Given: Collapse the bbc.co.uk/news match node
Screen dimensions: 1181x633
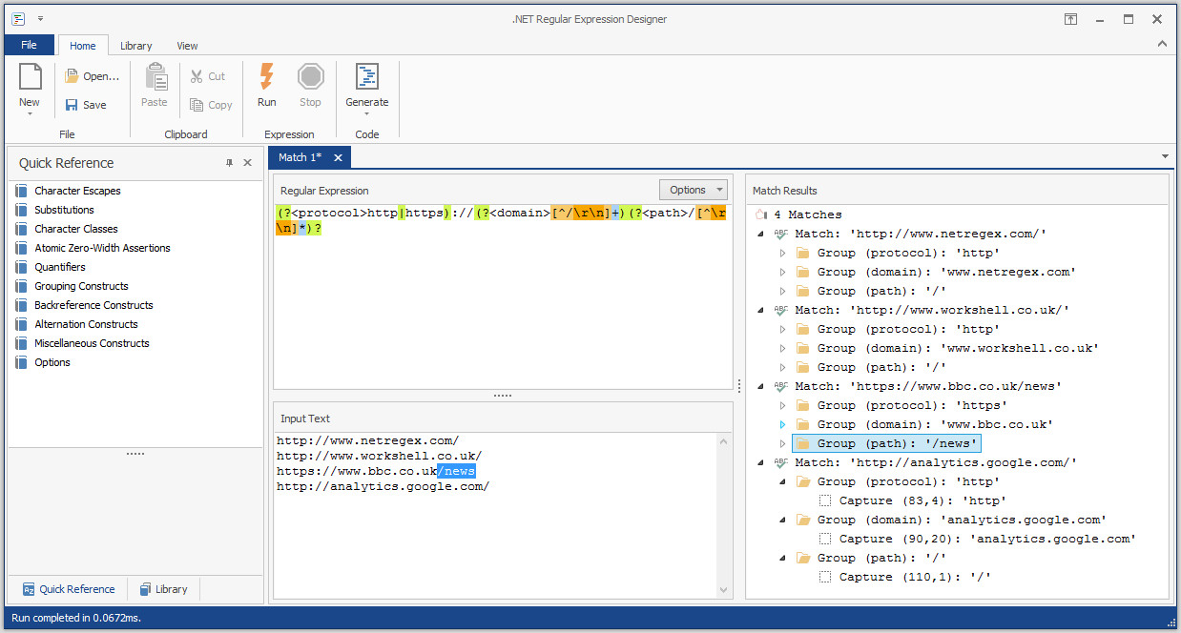Looking at the screenshot, I should click(x=760, y=386).
